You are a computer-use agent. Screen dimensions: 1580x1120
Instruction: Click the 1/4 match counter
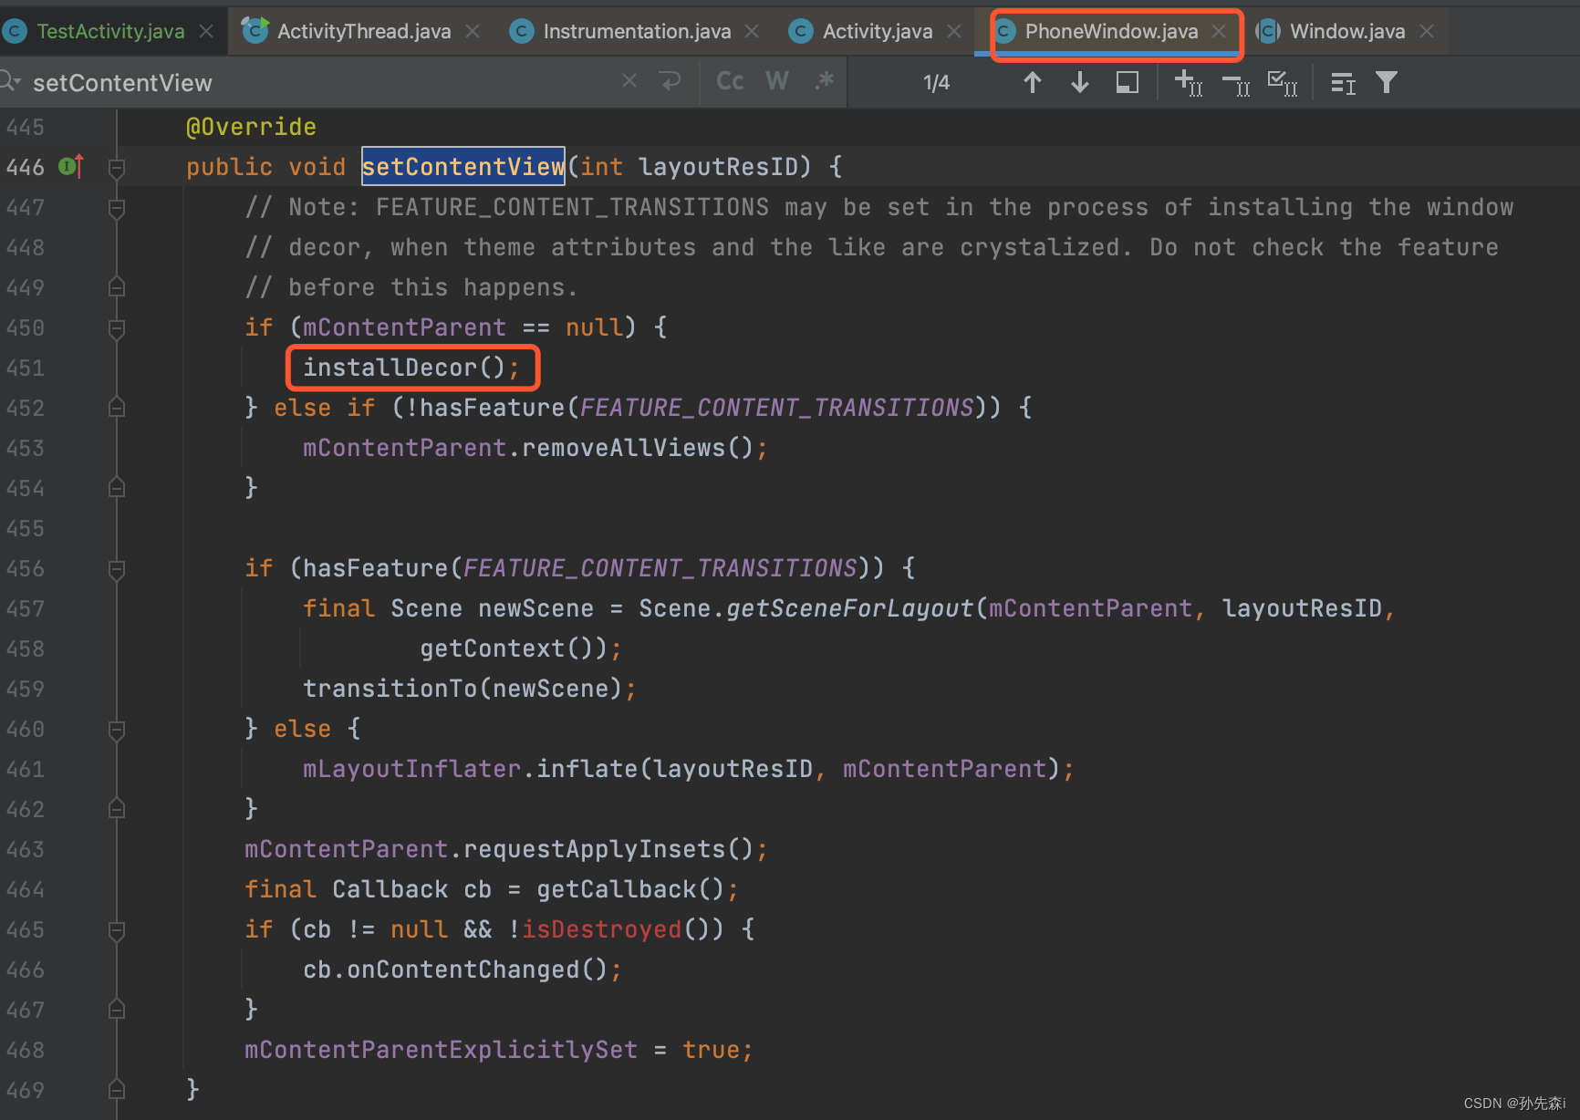pyautogui.click(x=936, y=83)
